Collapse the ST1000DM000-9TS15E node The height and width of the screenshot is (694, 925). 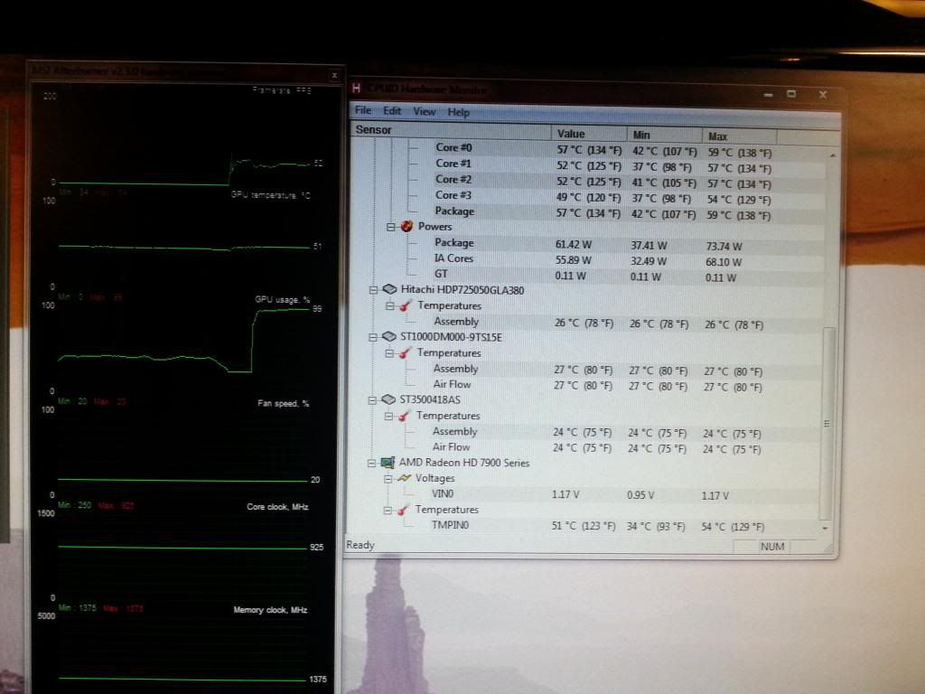373,338
